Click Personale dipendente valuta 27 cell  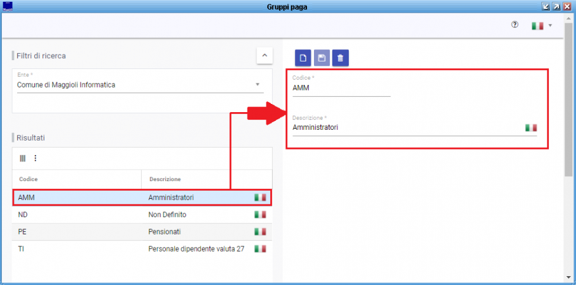(x=196, y=249)
